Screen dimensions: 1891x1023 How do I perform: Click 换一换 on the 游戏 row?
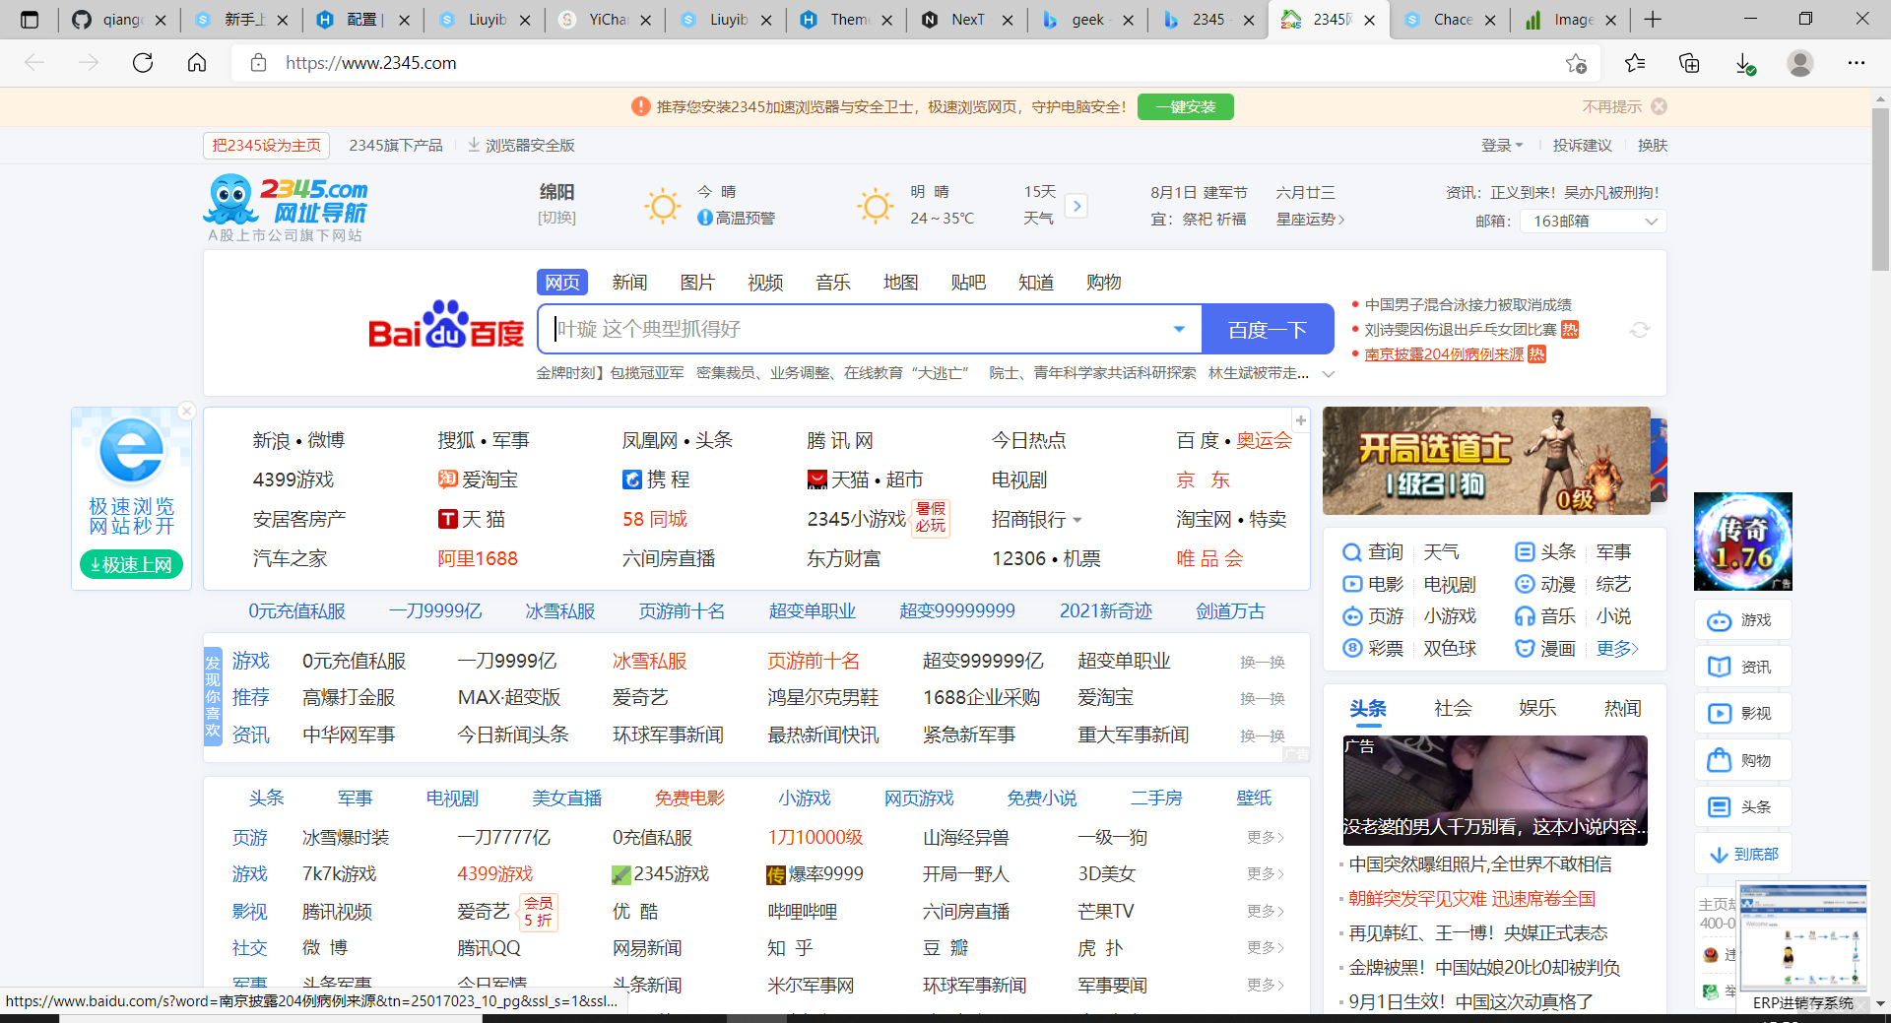1262,662
